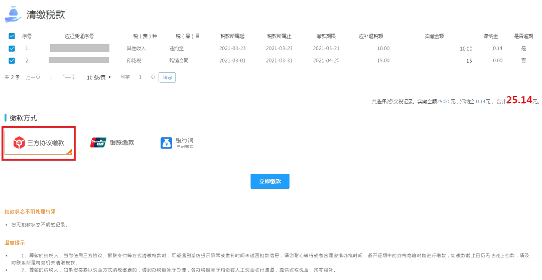The image size is (542, 280).
Task: Select 银联缴款 payment method
Action: click(x=112, y=143)
